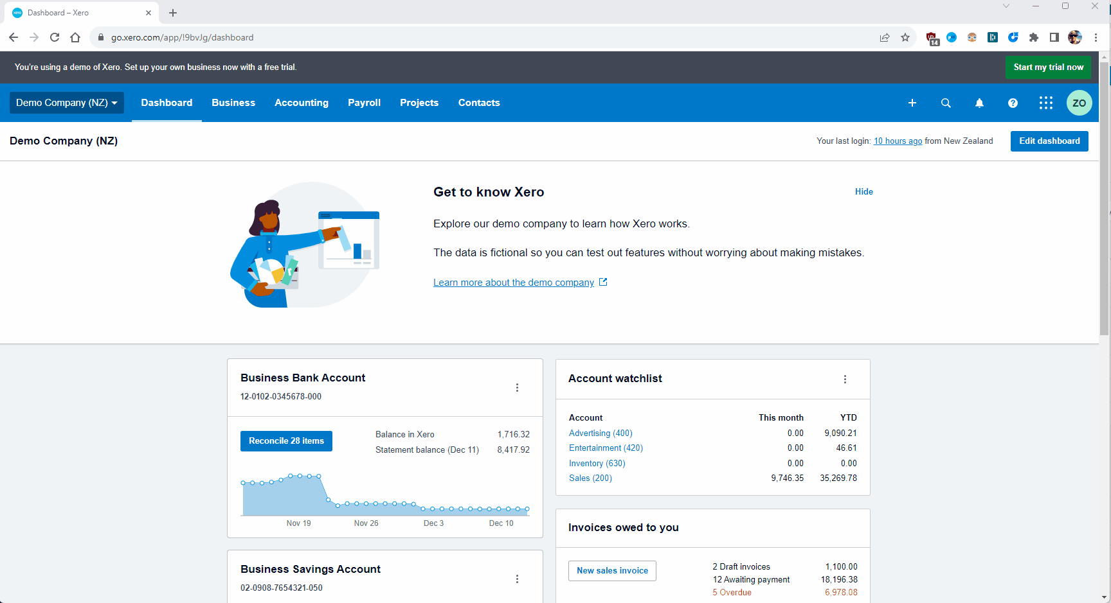Viewport: 1111px width, 603px height.
Task: Click the bank balance chart near Dec 3
Action: click(433, 509)
